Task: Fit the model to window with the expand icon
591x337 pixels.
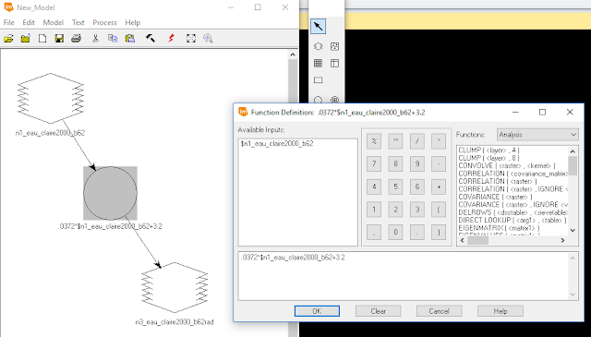Action: (x=191, y=39)
